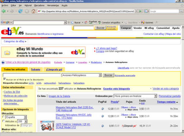
Task: Click the Firefox Forward arrow button
Action: 12,11
